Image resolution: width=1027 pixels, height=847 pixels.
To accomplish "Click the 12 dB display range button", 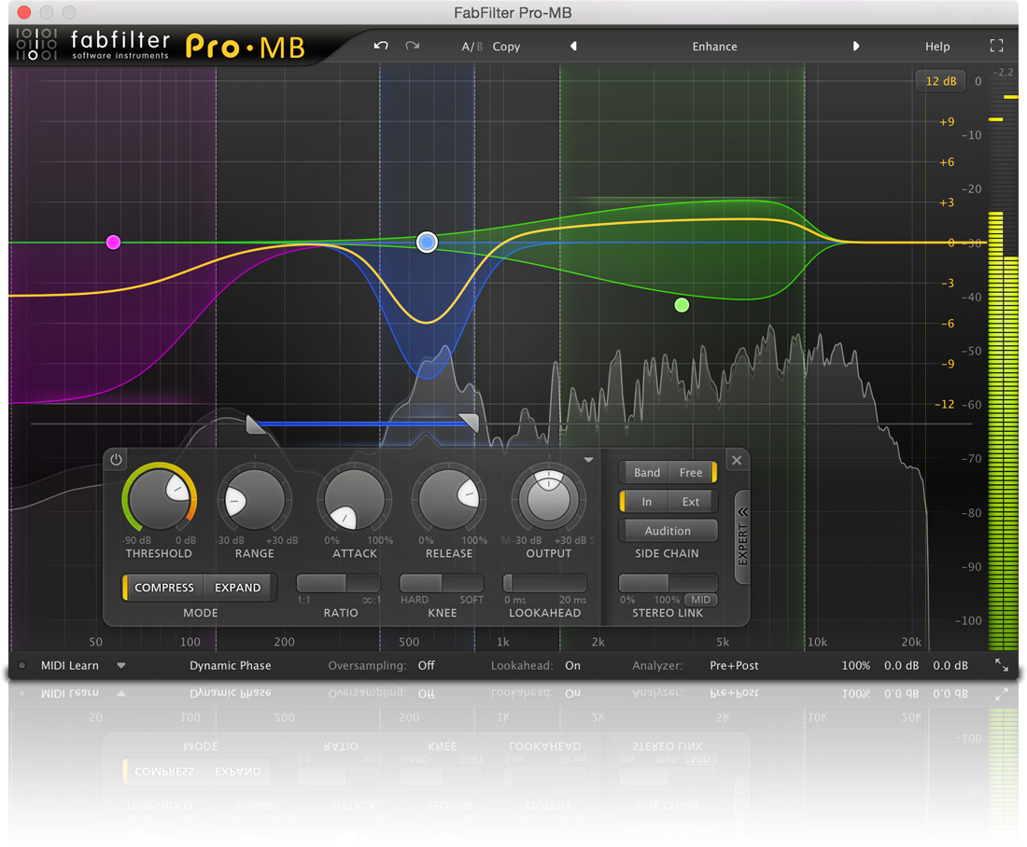I will click(x=940, y=81).
